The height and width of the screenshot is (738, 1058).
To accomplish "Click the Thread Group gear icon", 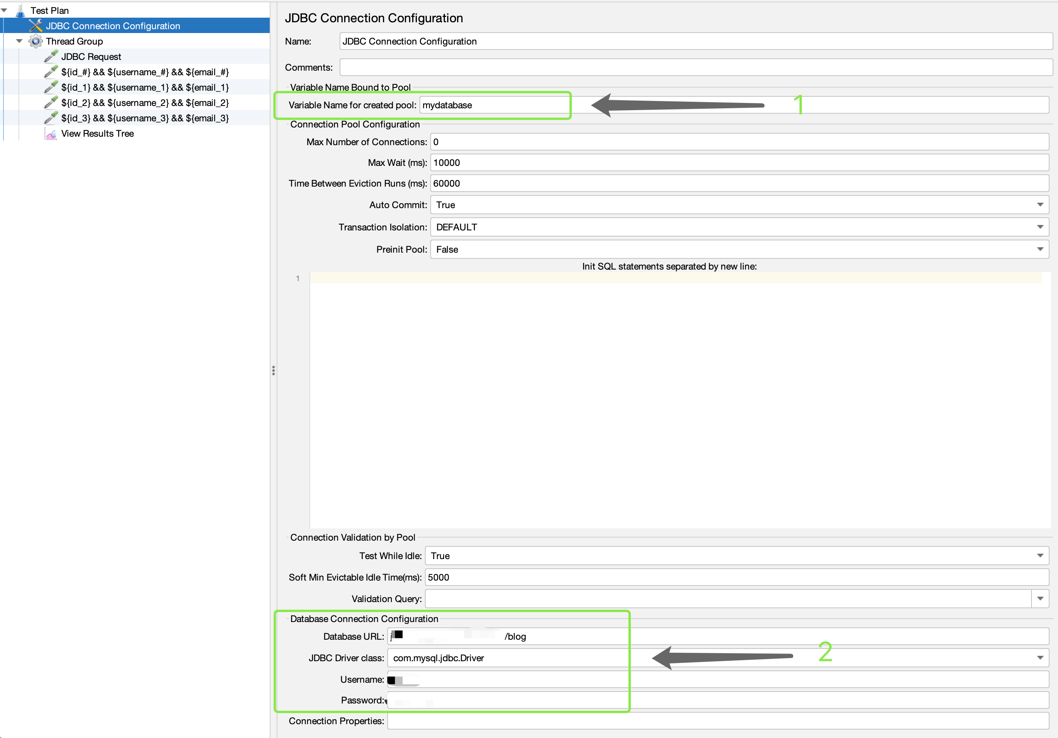I will tap(35, 41).
